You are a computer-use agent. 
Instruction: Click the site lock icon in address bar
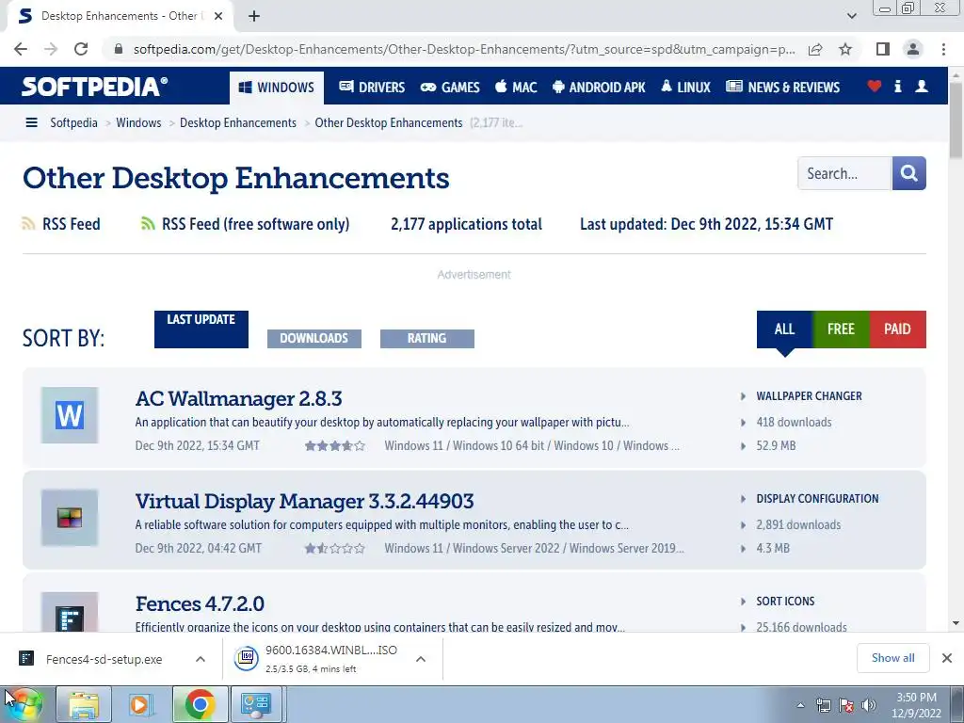119,49
